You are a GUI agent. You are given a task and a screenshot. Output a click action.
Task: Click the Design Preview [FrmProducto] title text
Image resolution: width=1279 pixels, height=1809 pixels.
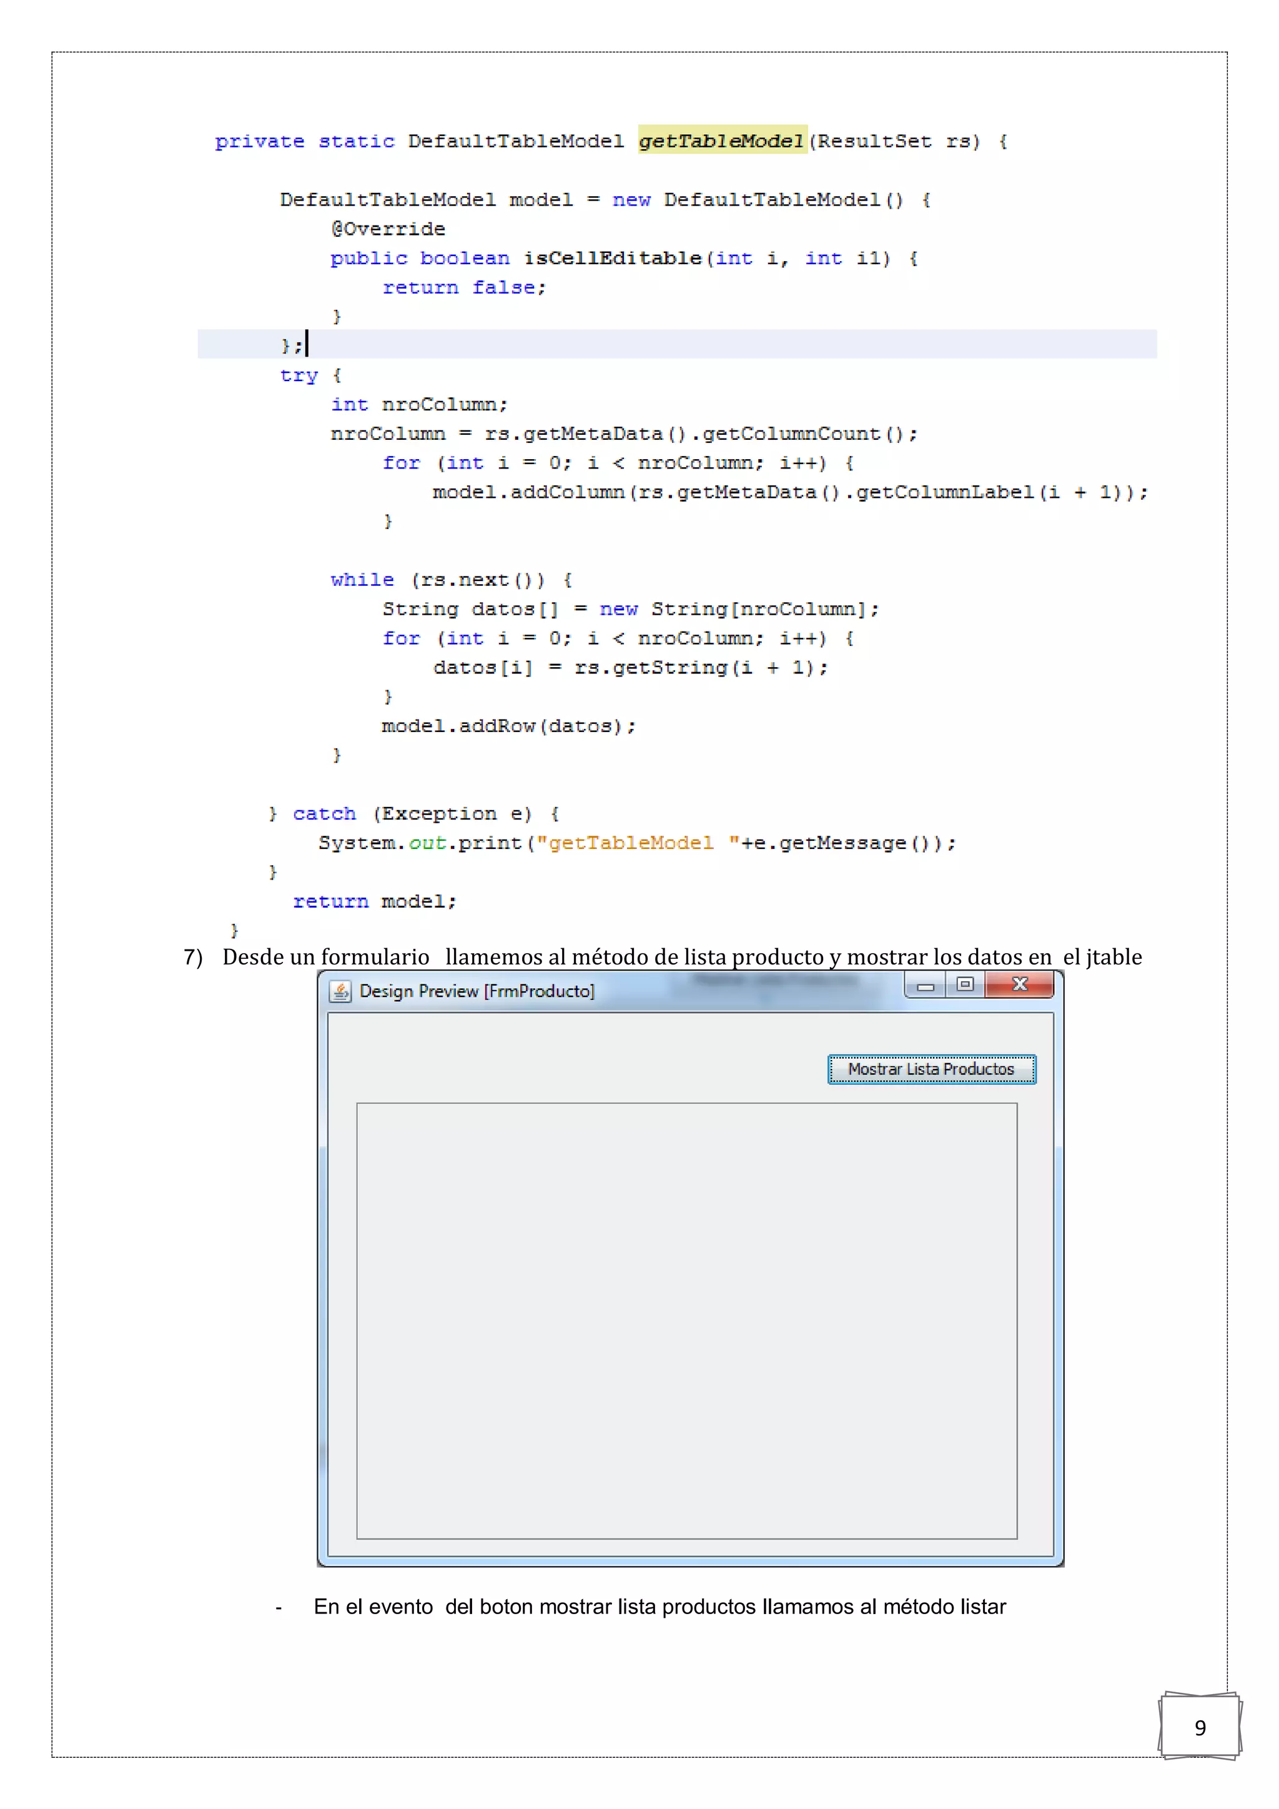click(x=477, y=991)
